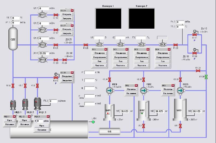Click the Q1.4 flow value field

click(44, 54)
